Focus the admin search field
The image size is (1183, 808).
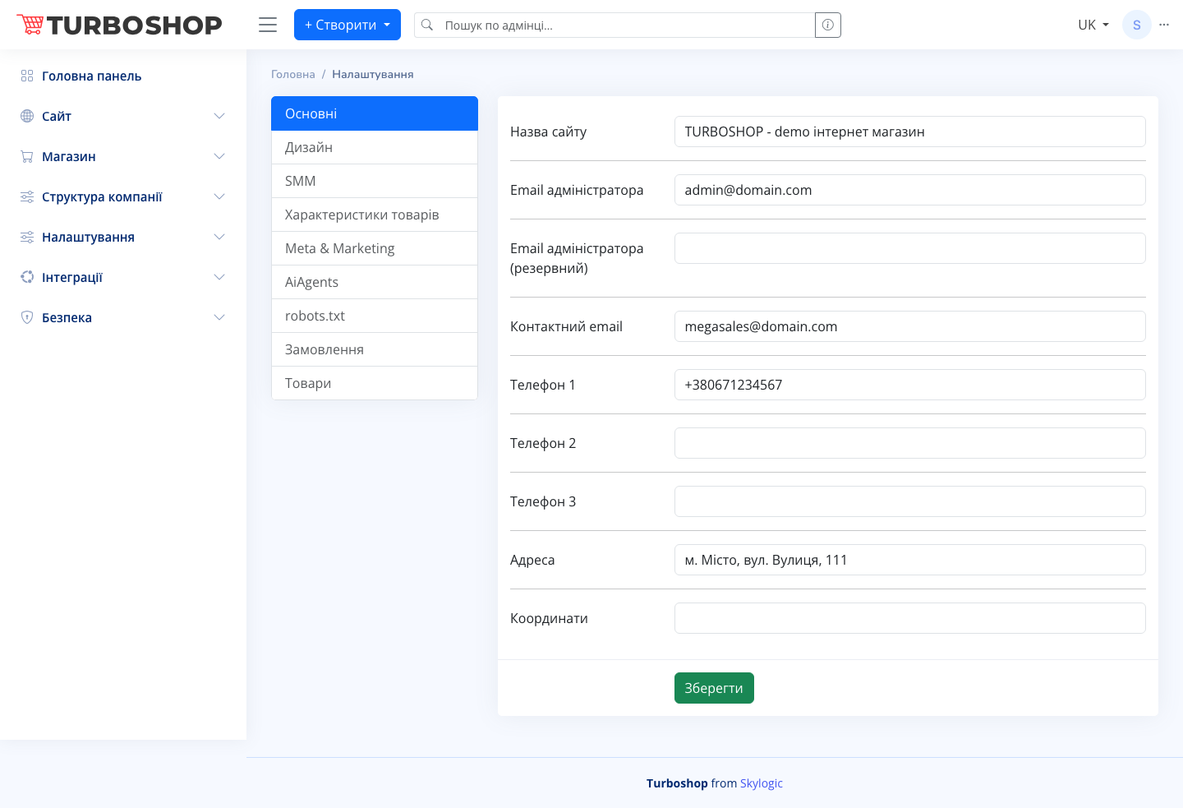coord(628,25)
